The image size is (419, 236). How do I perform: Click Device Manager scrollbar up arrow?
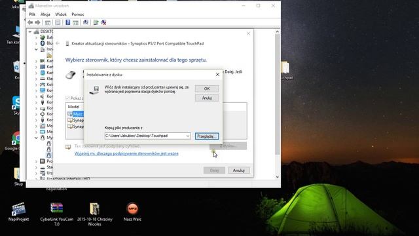click(278, 31)
